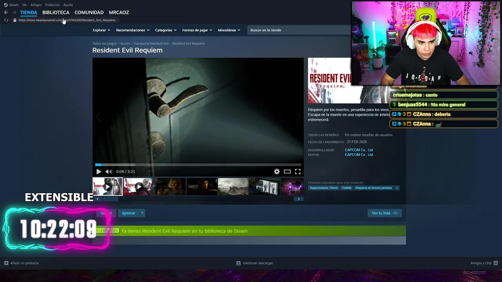Switch to the BIBLIOTECA tab

pyautogui.click(x=56, y=13)
